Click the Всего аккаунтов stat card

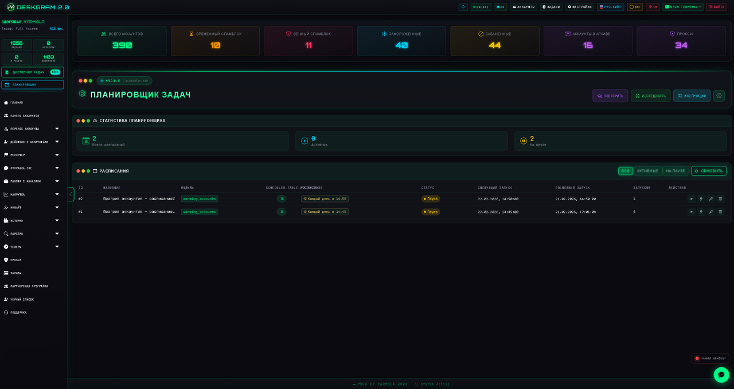[122, 41]
